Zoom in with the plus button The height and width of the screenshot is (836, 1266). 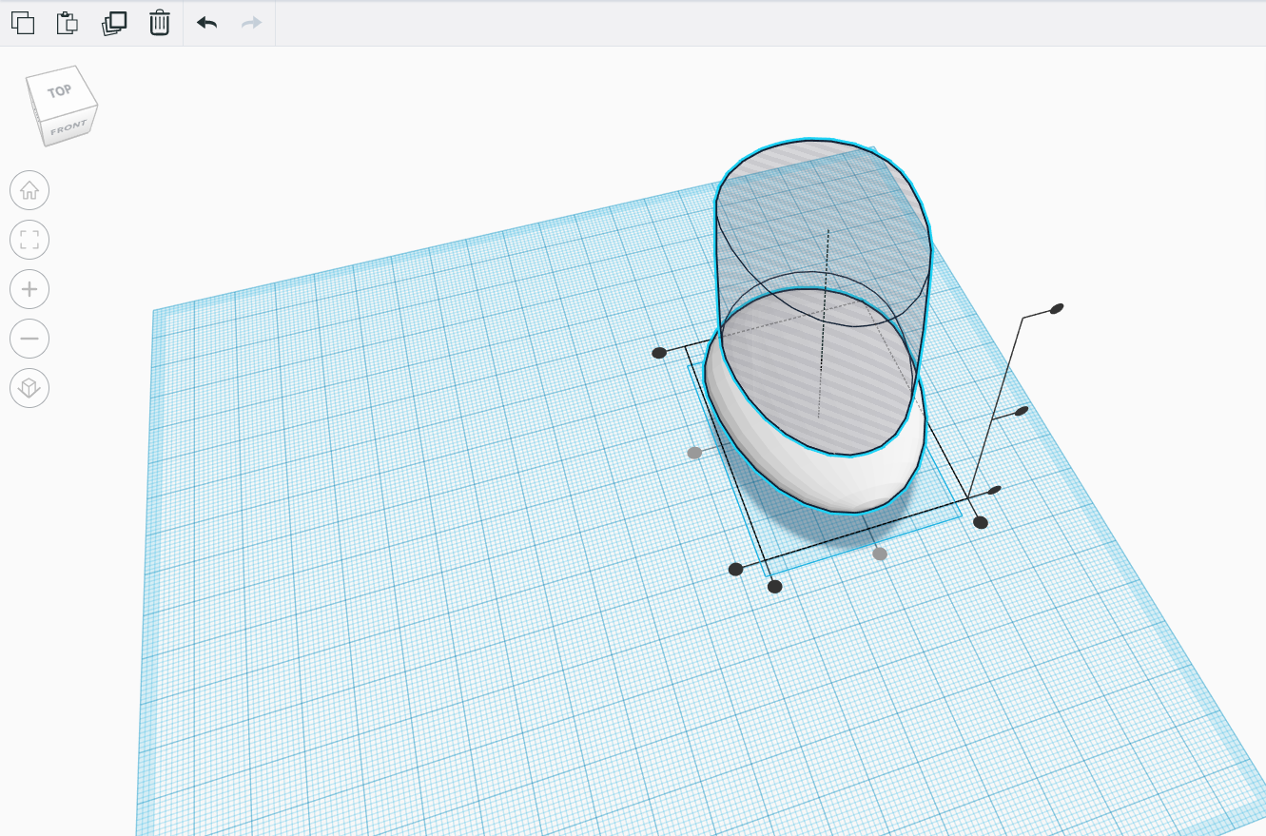click(29, 289)
